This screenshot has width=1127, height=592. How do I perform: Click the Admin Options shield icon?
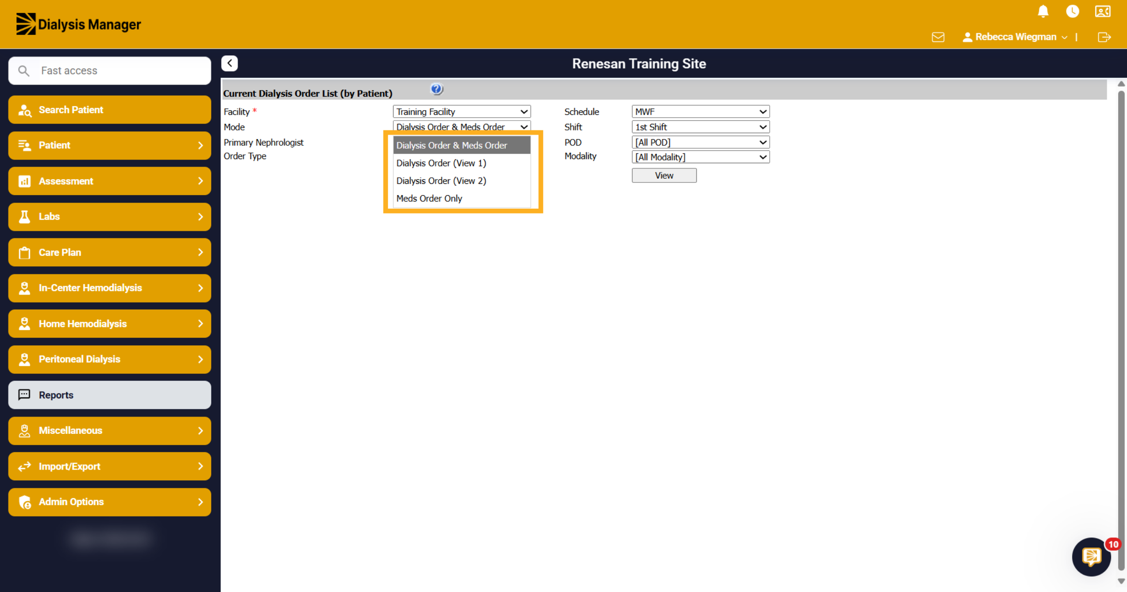pos(24,502)
